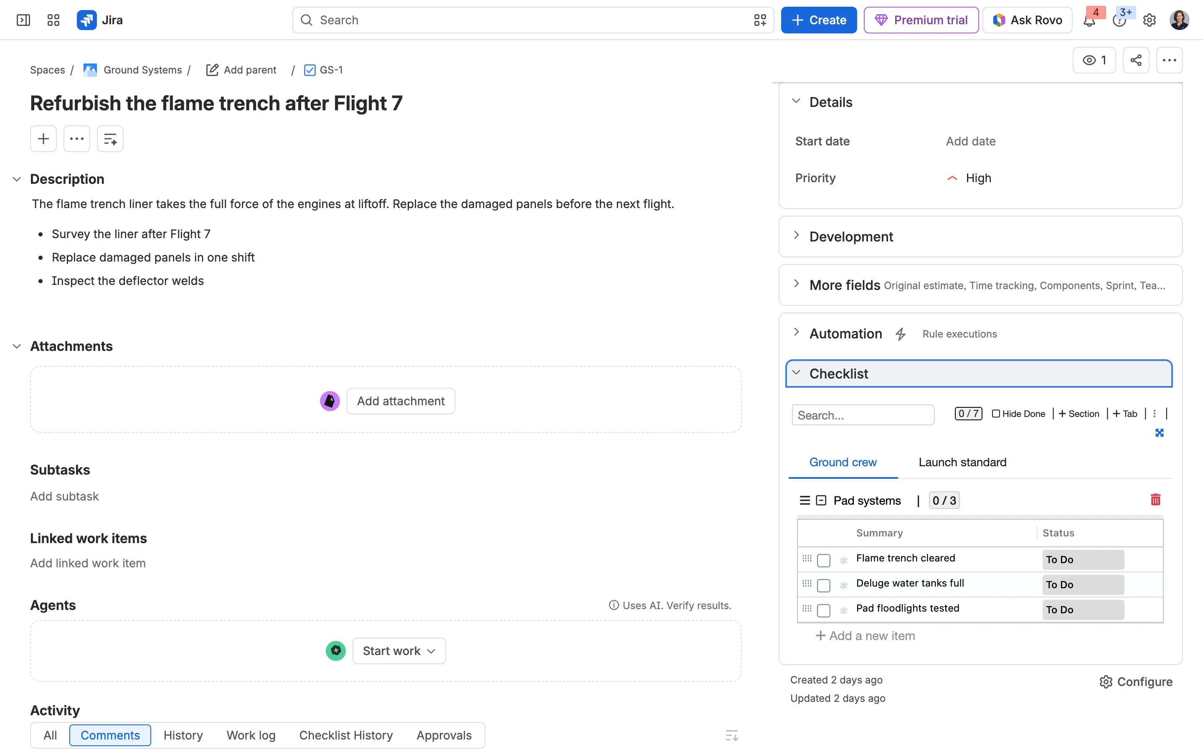Image resolution: width=1203 pixels, height=752 pixels.
Task: Click the improve description icon under title
Action: [110, 139]
